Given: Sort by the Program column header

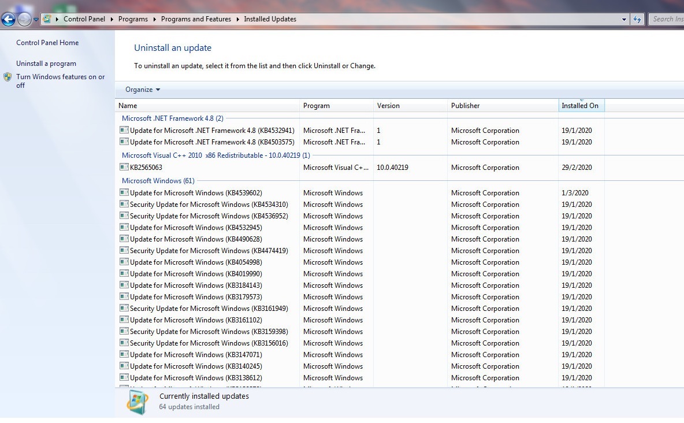Looking at the screenshot, I should [x=336, y=106].
